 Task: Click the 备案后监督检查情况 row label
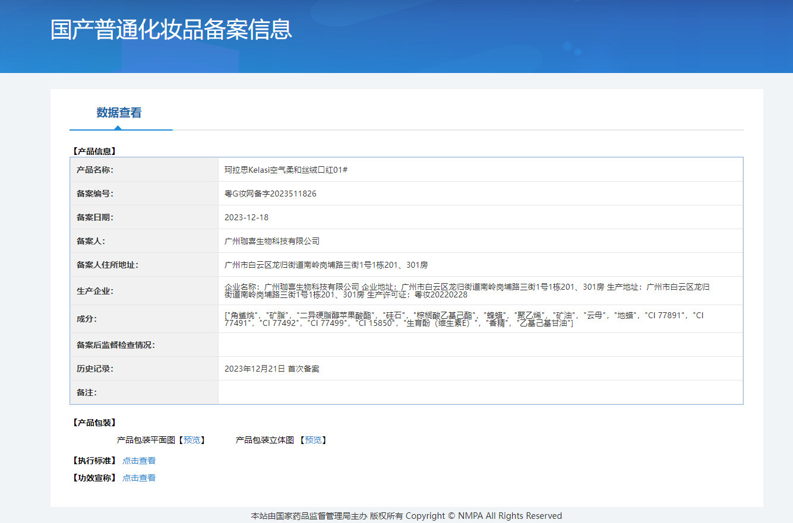pos(116,345)
